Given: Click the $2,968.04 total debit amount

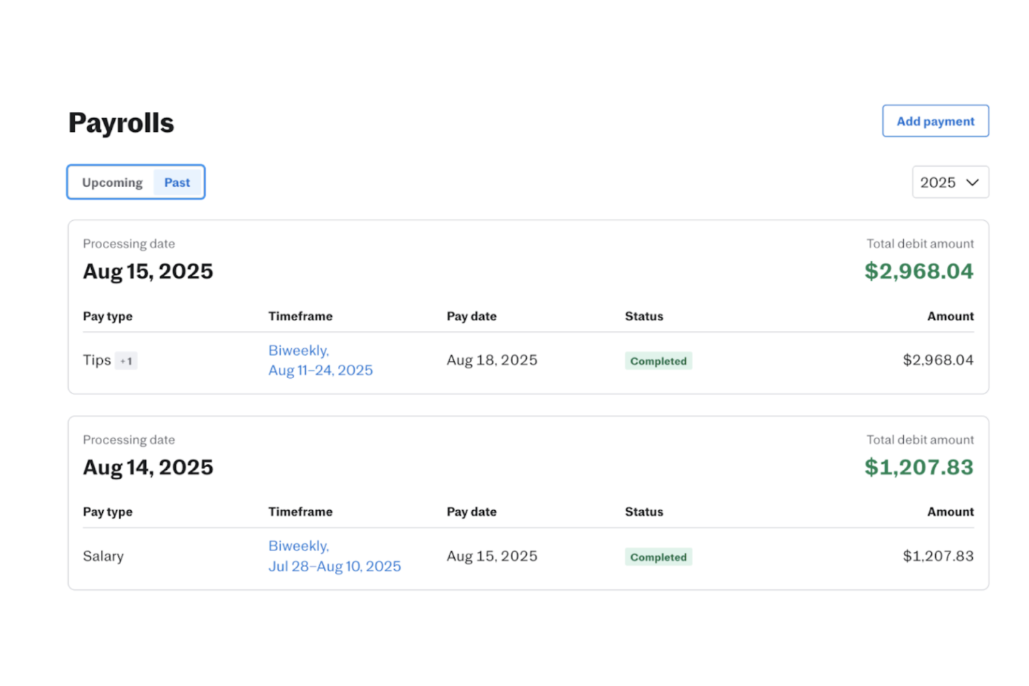Looking at the screenshot, I should click(918, 271).
